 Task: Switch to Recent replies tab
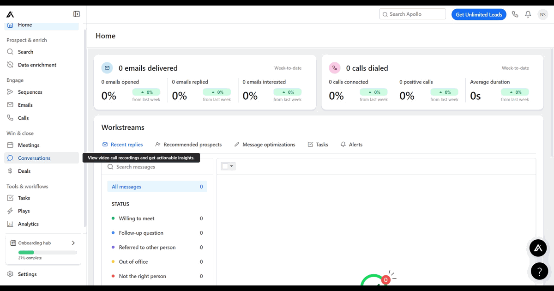pyautogui.click(x=123, y=145)
